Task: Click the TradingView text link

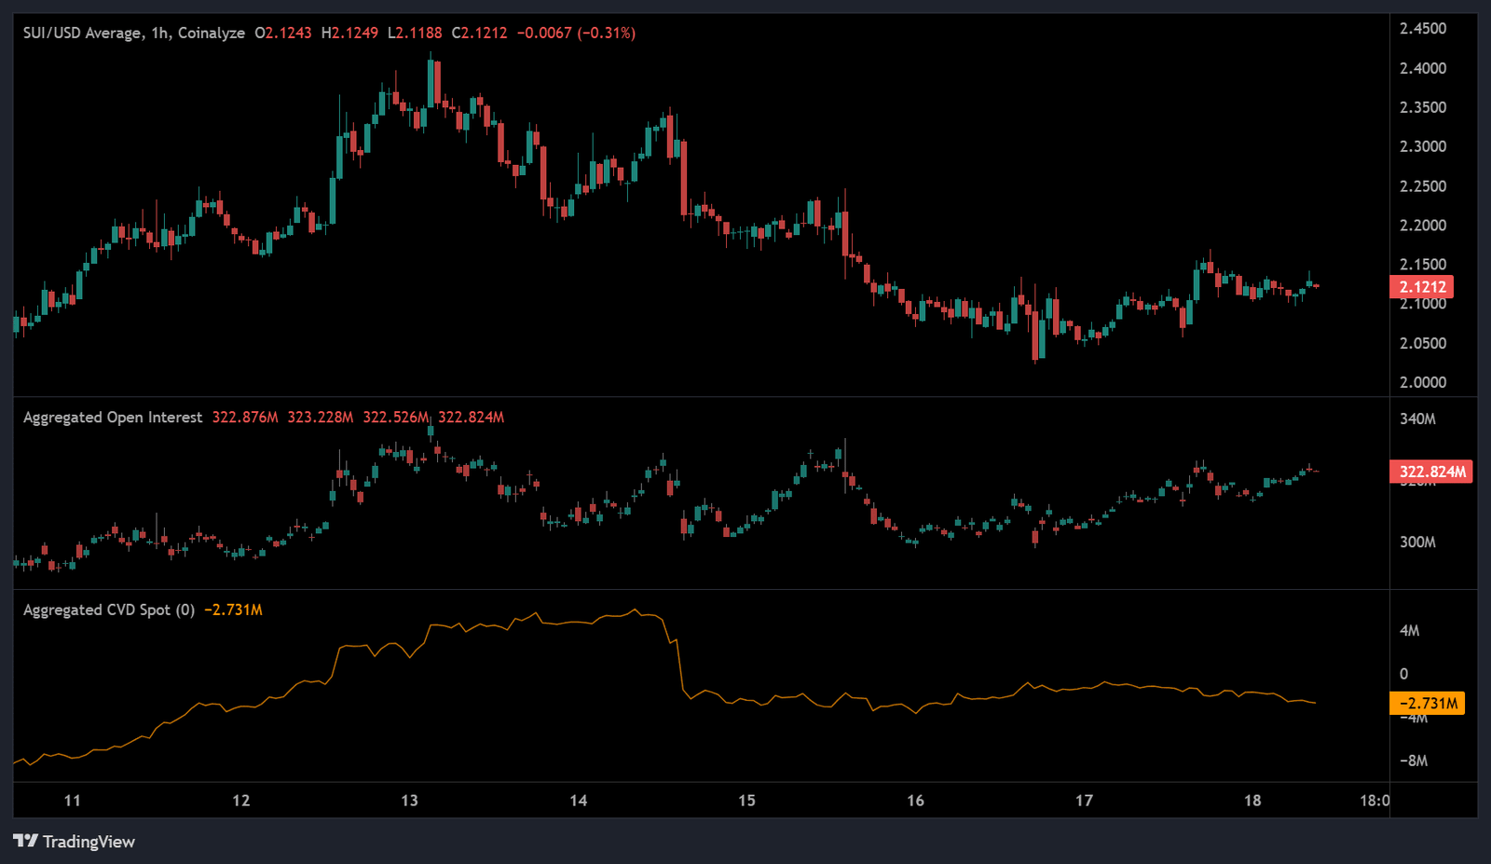Action: click(90, 842)
